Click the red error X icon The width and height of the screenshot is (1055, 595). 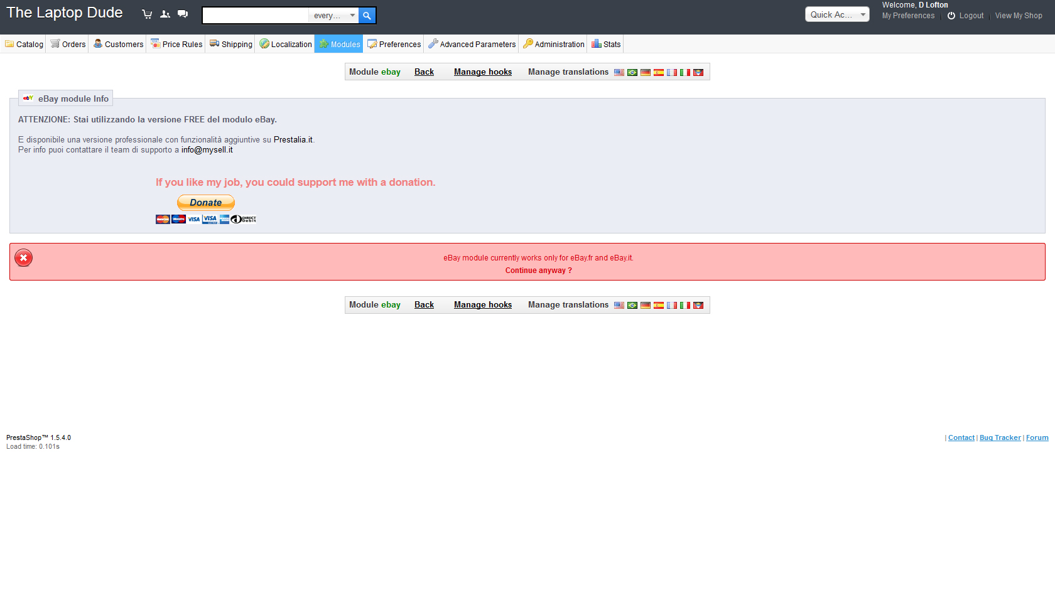pos(24,258)
